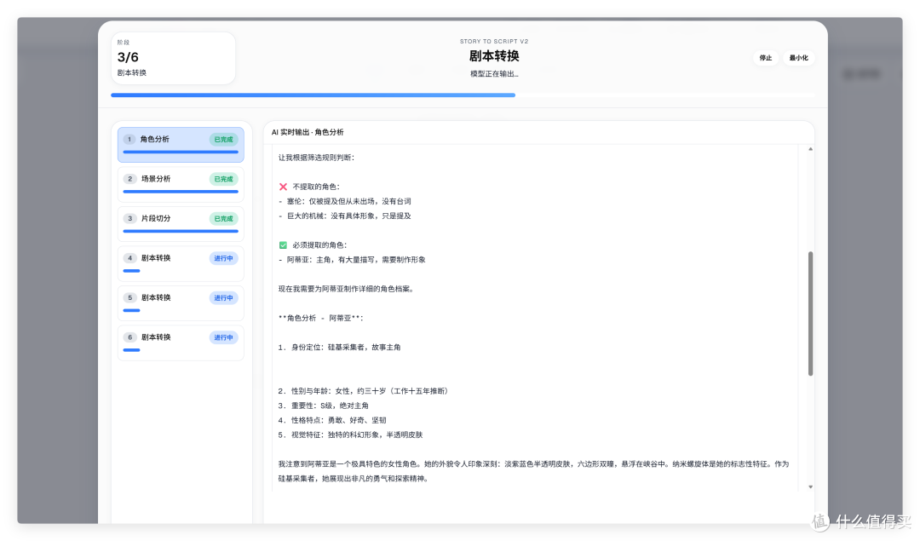The height and width of the screenshot is (541, 920).
Task: Click the red X icon beside 不提取的角色
Action: point(283,187)
